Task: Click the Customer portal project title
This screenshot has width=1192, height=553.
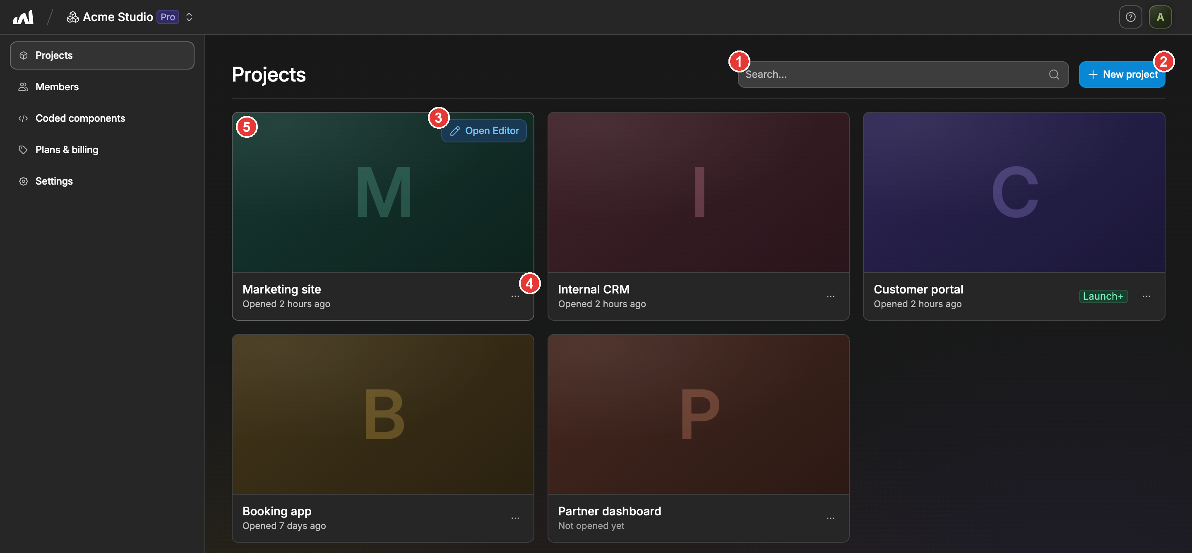Action: pos(918,290)
